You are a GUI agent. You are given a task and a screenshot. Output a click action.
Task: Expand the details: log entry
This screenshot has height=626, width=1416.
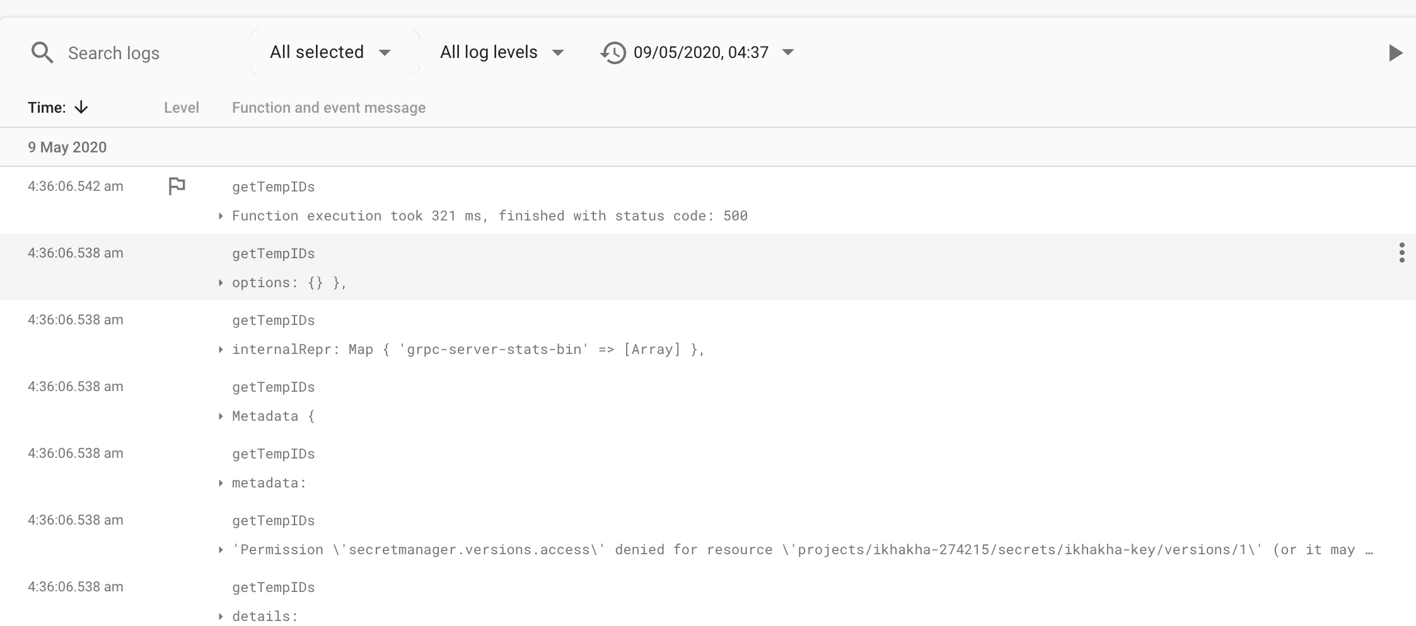[221, 615]
